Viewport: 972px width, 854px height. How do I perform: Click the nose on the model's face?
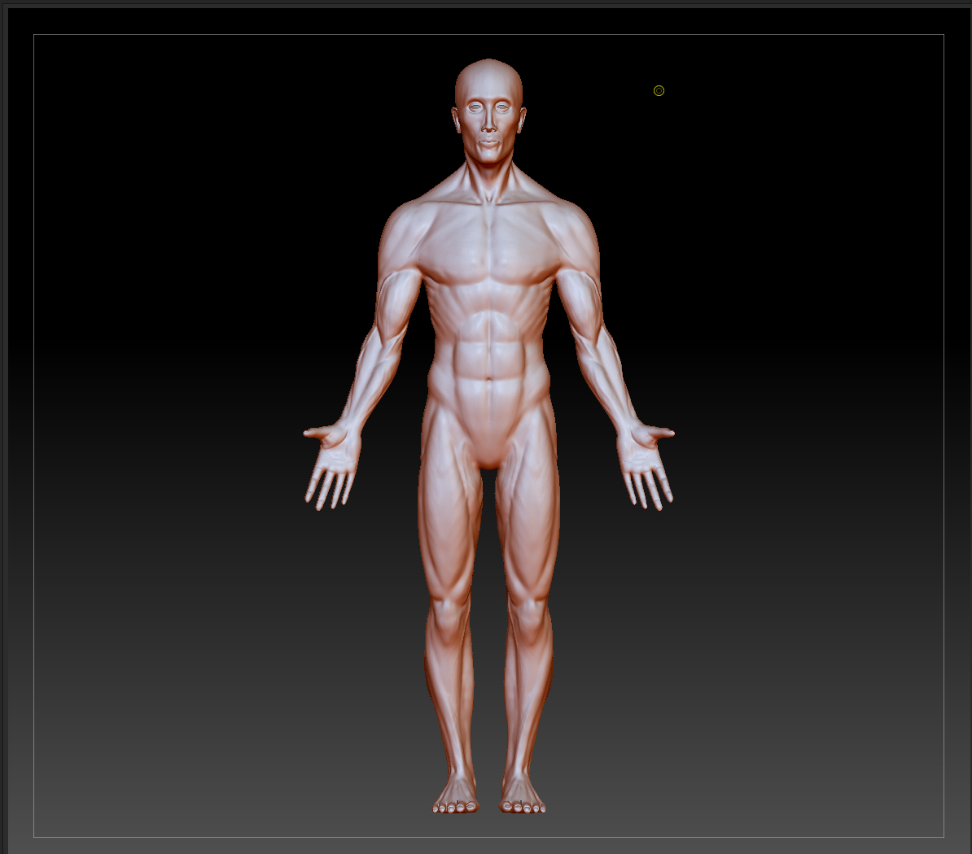pyautogui.click(x=488, y=123)
